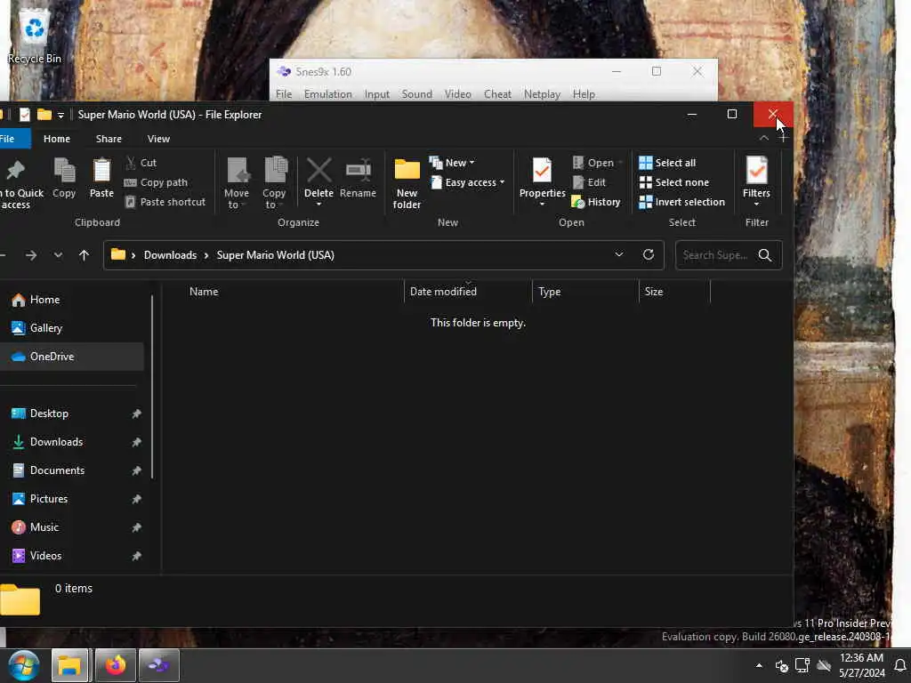The width and height of the screenshot is (911, 683).
Task: Open Pictures in the navigation pane
Action: [72, 499]
